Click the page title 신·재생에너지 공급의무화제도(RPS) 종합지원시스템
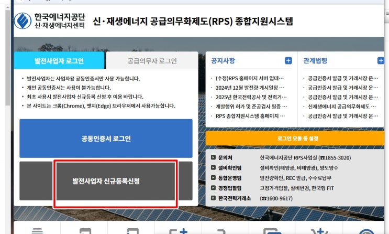The image size is (389, 234). coord(193,21)
